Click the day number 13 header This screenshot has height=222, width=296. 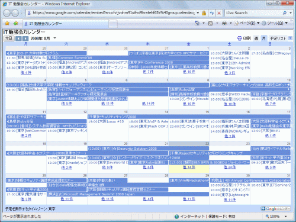click(x=126, y=112)
